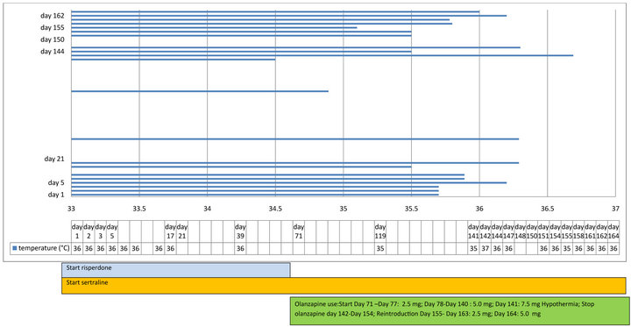The image size is (631, 327).
Task: Click table column header 'day 142'
Action: [x=485, y=231]
